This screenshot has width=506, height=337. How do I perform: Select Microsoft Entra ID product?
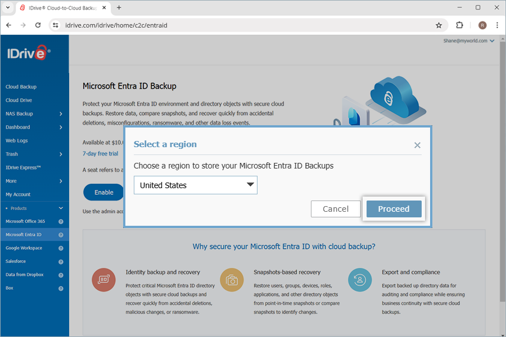coord(23,235)
